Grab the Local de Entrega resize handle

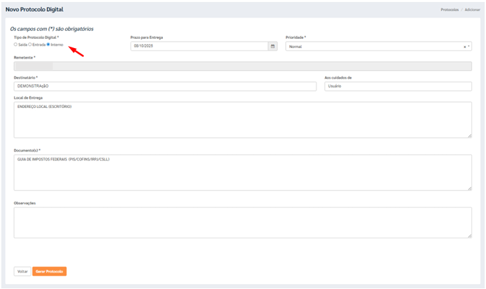pyautogui.click(x=470, y=136)
